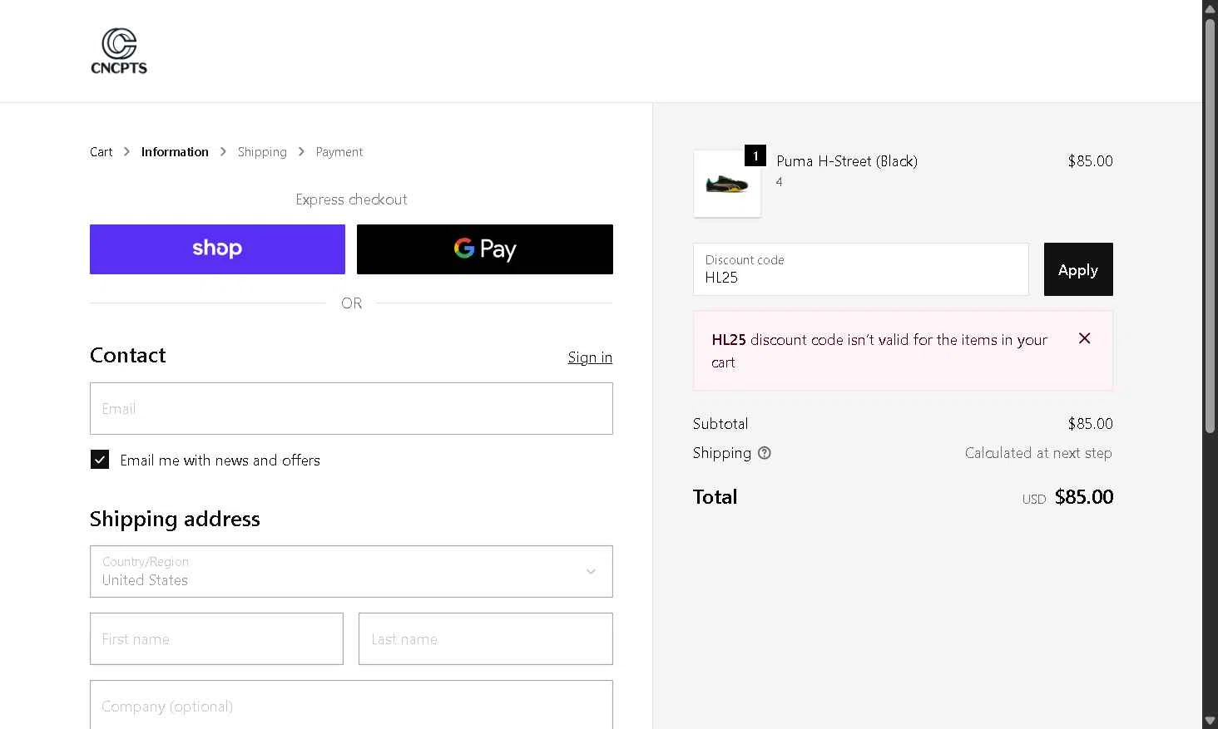The width and height of the screenshot is (1218, 729).
Task: Click the item quantity badge 1
Action: (755, 155)
